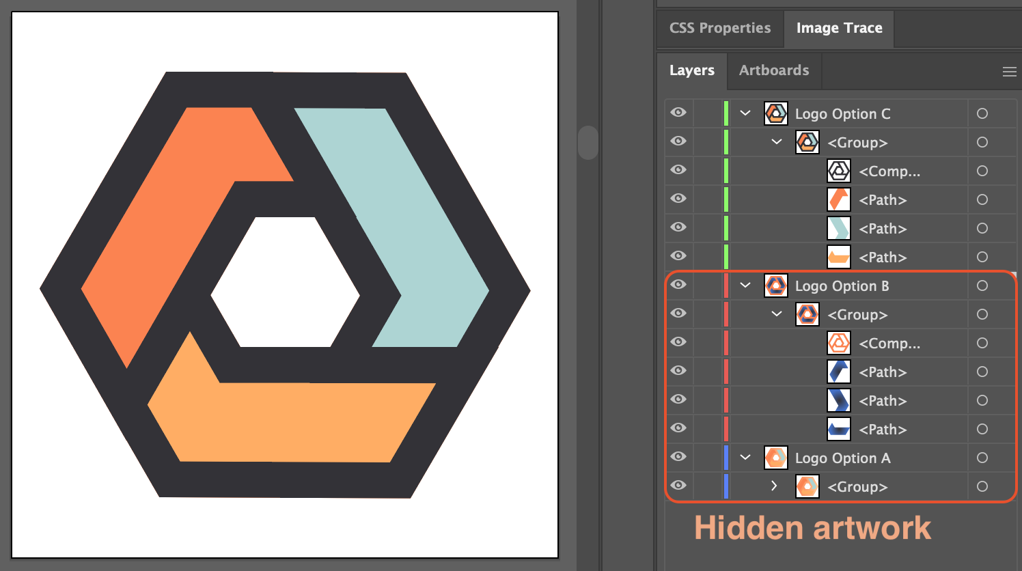Click the dark blue Path thumbnail in Logo Option B
The image size is (1022, 571).
[838, 372]
